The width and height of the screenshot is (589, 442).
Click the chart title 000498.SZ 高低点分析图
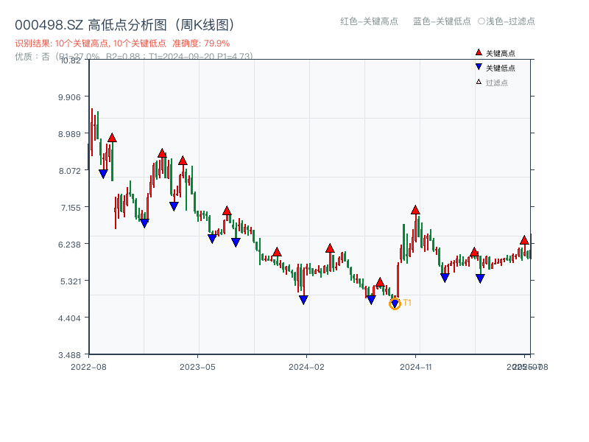[x=125, y=24]
